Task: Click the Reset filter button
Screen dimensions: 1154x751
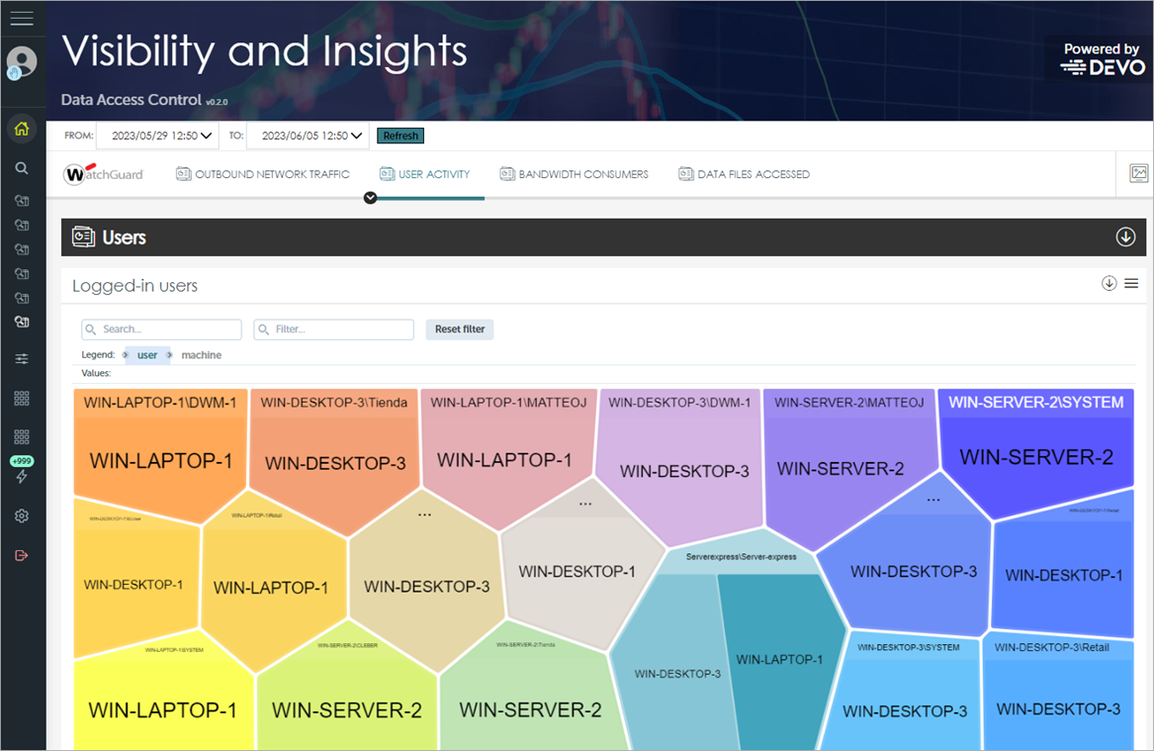Action: point(459,329)
